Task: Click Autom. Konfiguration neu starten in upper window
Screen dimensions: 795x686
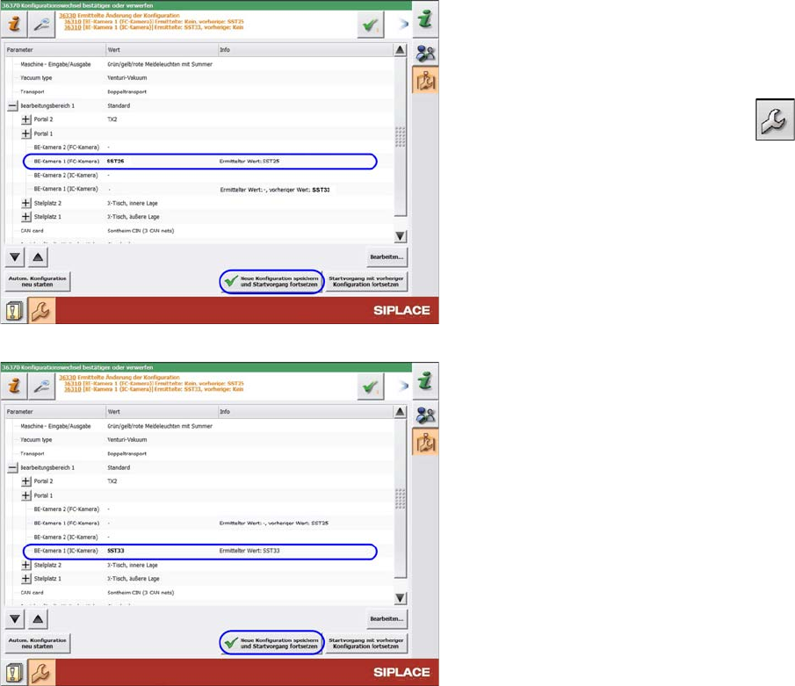Action: 38,281
